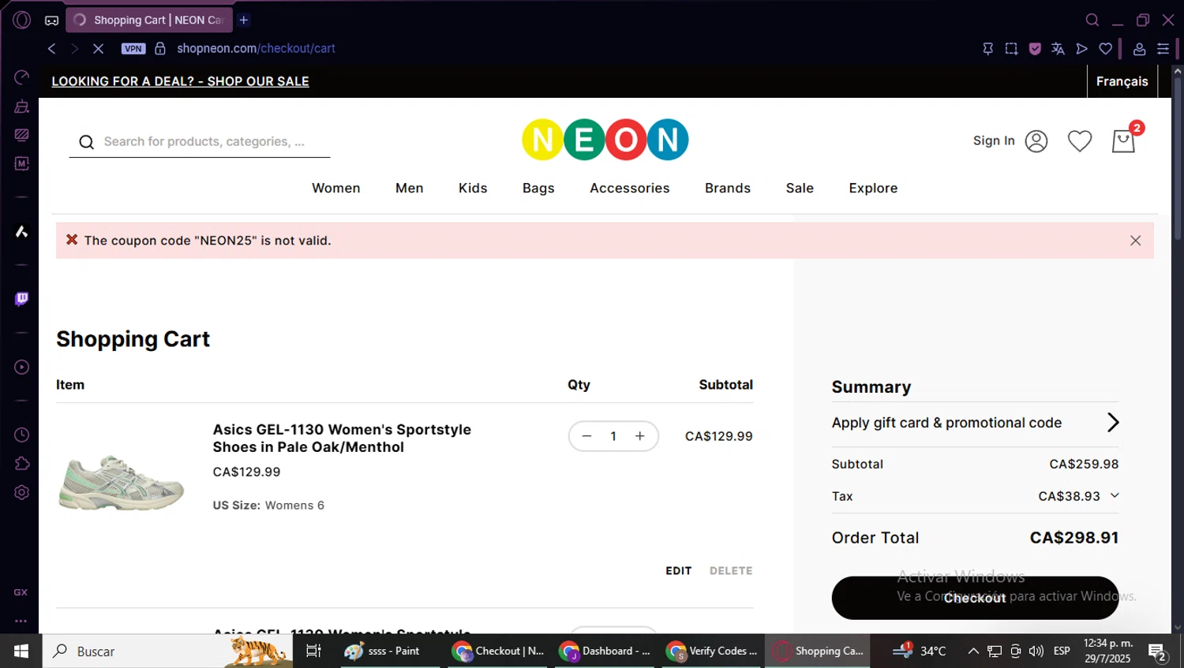Open the taskbar volume control
The height and width of the screenshot is (668, 1184).
click(x=1036, y=651)
